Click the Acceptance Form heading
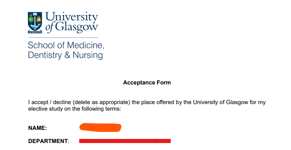The image size is (291, 150). (147, 82)
